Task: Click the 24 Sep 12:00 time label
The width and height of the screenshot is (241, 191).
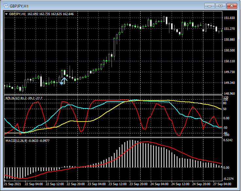Action: 180,184
